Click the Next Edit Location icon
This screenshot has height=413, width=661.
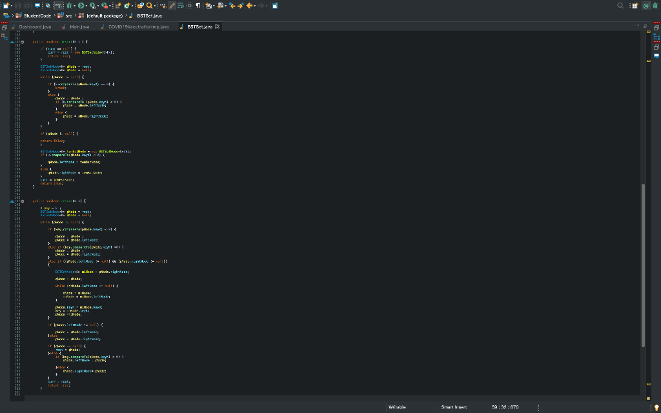pos(240,5)
